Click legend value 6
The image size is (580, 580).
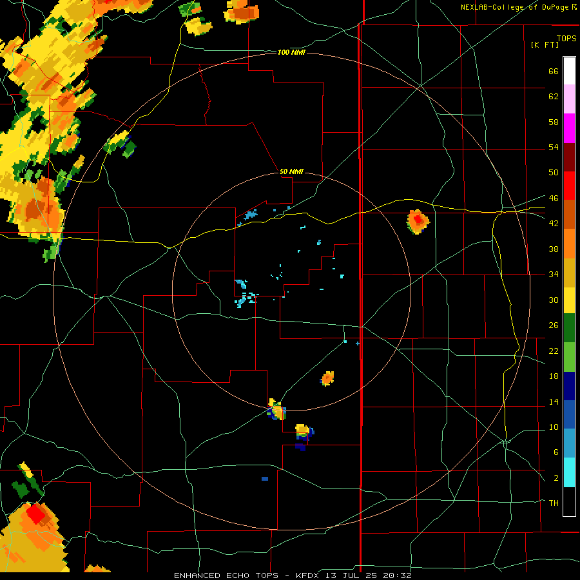(x=556, y=452)
